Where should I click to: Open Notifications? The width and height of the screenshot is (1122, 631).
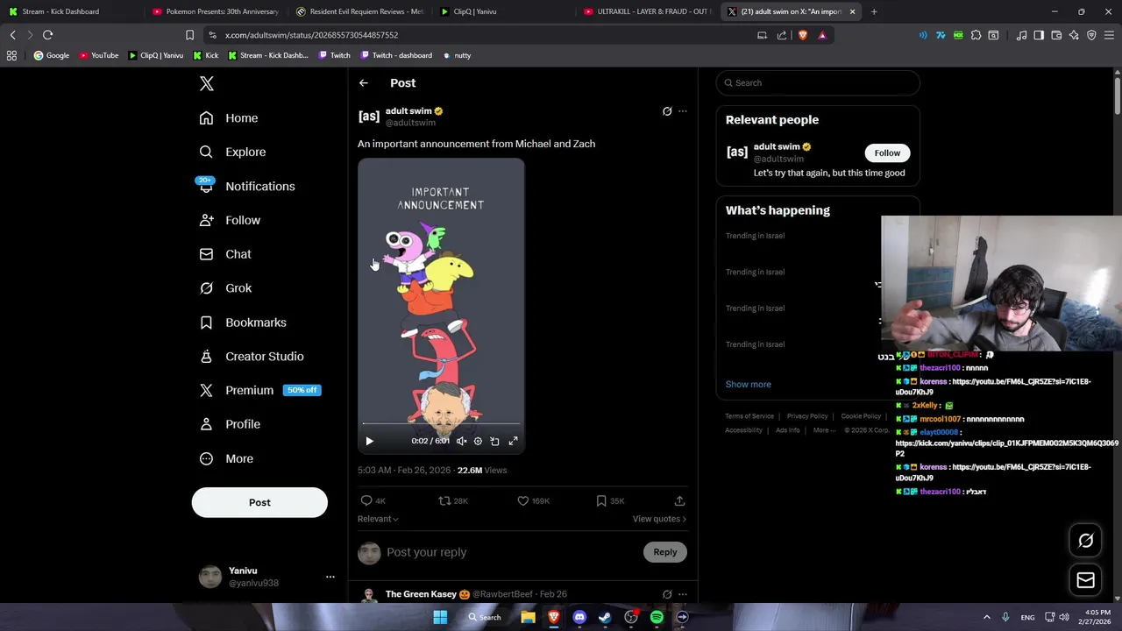click(246, 186)
